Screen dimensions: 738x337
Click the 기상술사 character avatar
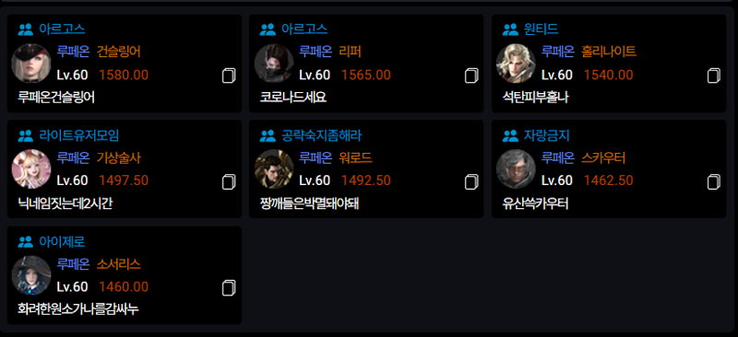31,169
